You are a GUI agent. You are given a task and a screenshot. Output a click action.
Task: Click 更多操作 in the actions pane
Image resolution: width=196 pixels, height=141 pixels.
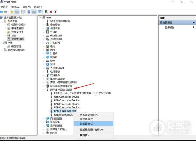point(170,28)
